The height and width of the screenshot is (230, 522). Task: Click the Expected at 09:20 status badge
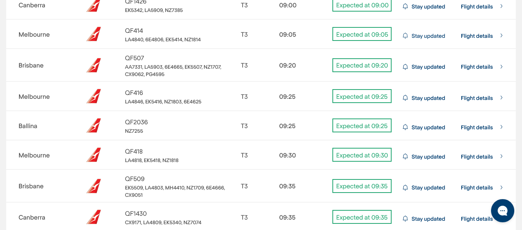(362, 65)
